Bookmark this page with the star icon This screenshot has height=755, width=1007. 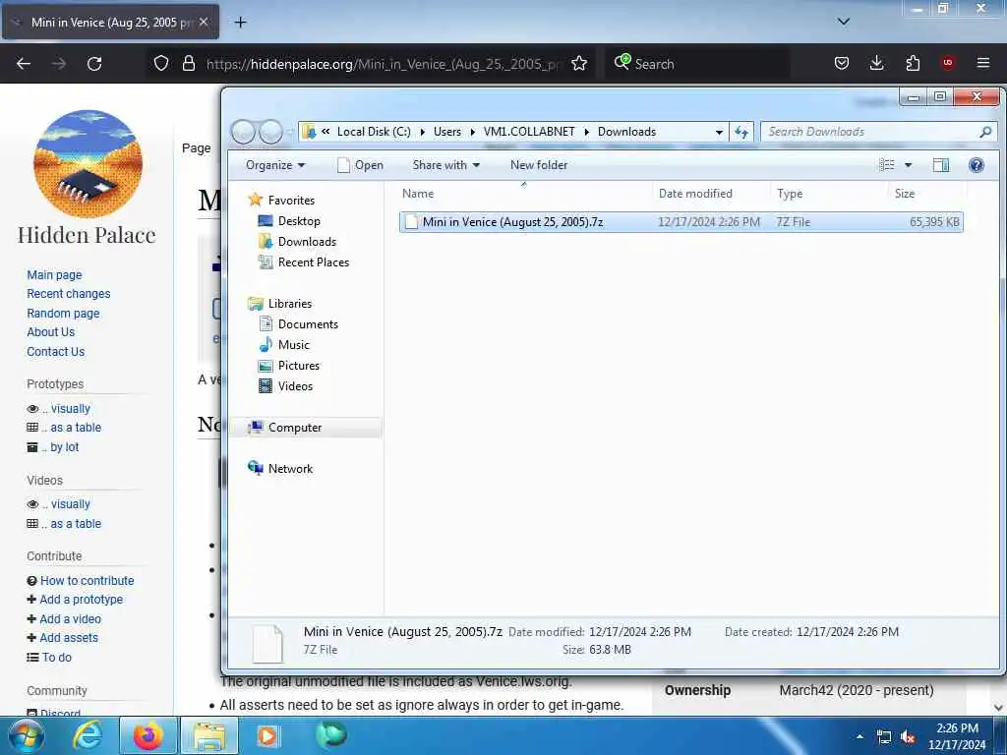578,63
